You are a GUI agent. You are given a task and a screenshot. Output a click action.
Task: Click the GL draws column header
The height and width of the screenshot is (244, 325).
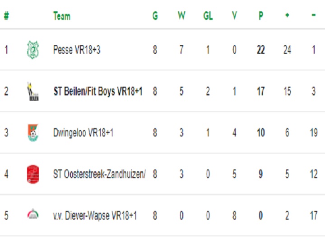pyautogui.click(x=208, y=16)
